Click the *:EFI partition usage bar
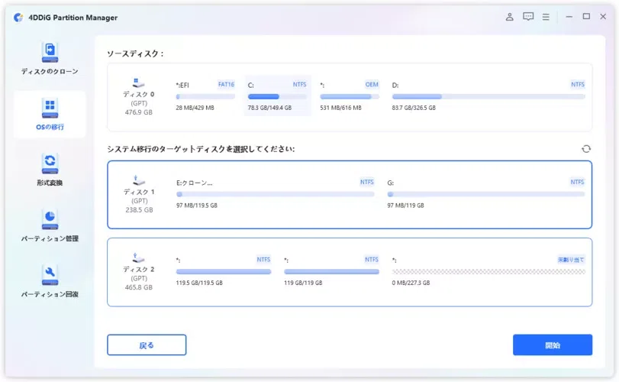This screenshot has height=382, width=619. click(x=205, y=96)
